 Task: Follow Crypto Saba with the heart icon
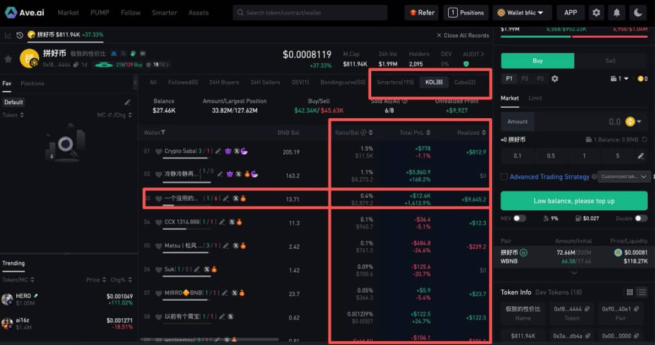coord(158,152)
